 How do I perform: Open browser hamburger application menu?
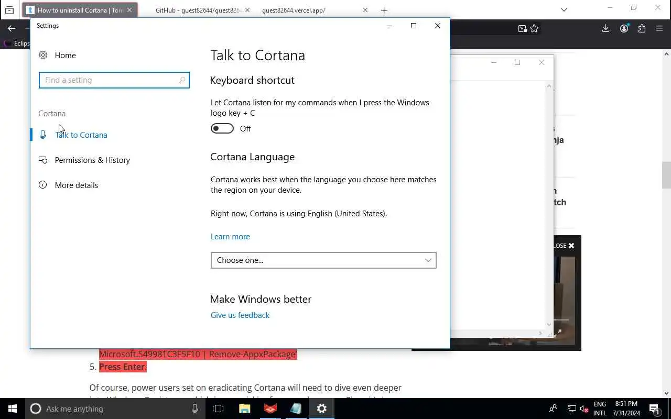(x=659, y=29)
